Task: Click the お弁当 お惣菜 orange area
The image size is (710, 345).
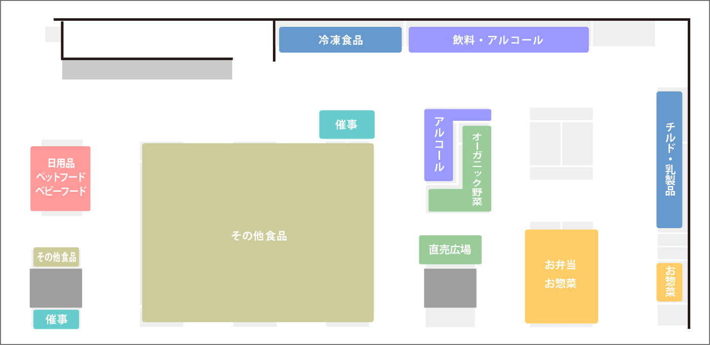Action: pos(561,276)
